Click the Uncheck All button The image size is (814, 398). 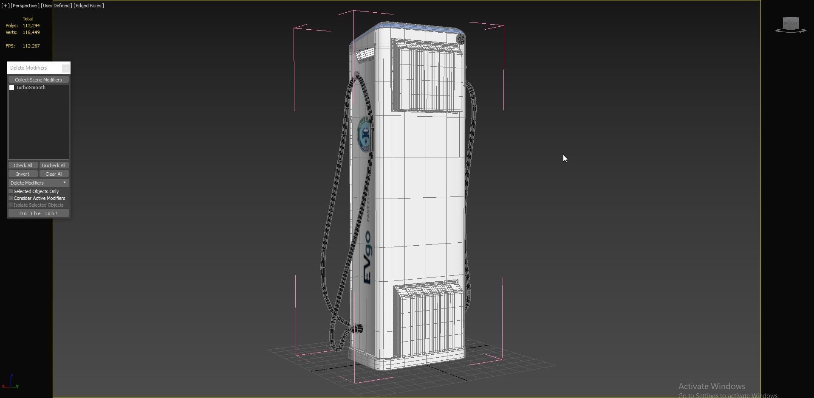point(54,165)
